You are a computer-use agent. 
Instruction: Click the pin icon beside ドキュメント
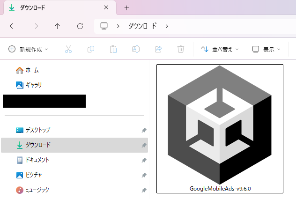(x=144, y=160)
